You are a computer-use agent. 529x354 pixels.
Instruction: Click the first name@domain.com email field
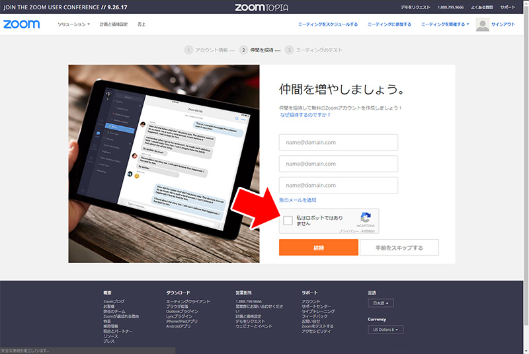(x=338, y=142)
